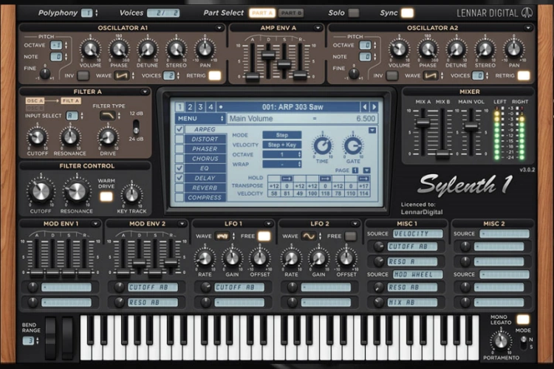The height and width of the screenshot is (369, 554).
Task: Go to the previous preset arrow
Action: click(365, 107)
